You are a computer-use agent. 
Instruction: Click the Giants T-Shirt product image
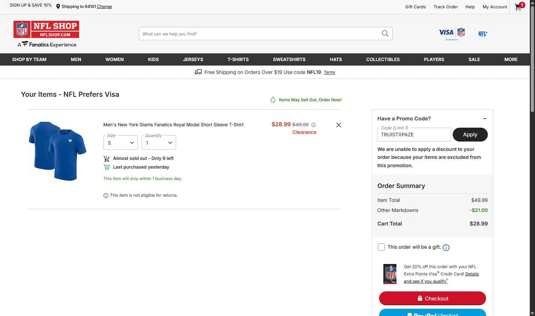(57, 151)
